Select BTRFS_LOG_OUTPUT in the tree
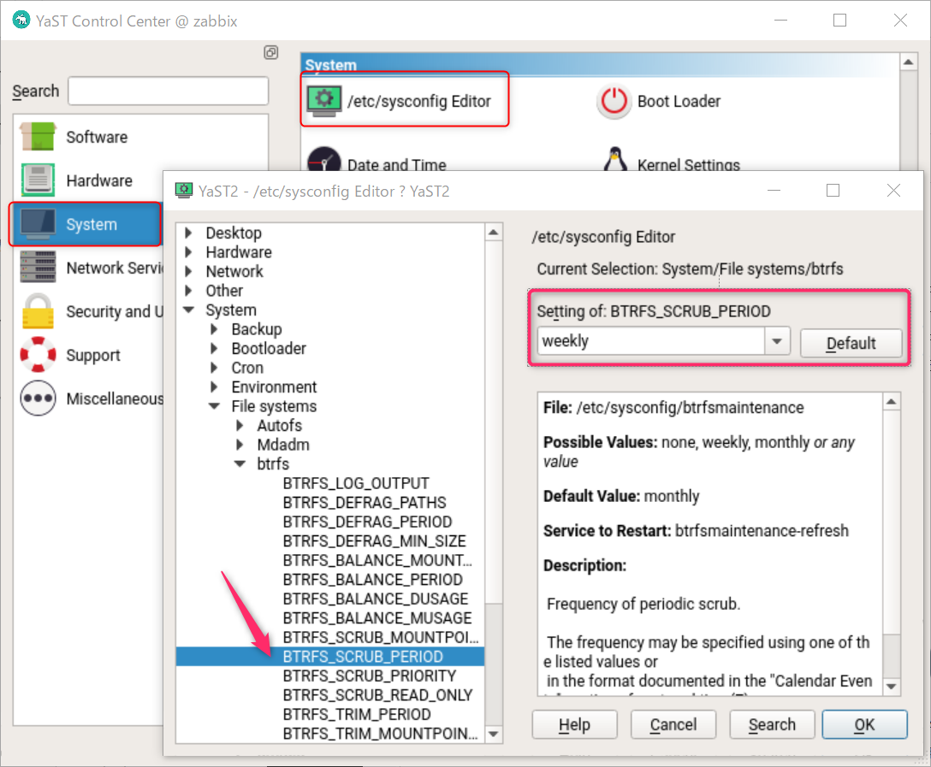Image resolution: width=931 pixels, height=767 pixels. click(x=356, y=483)
